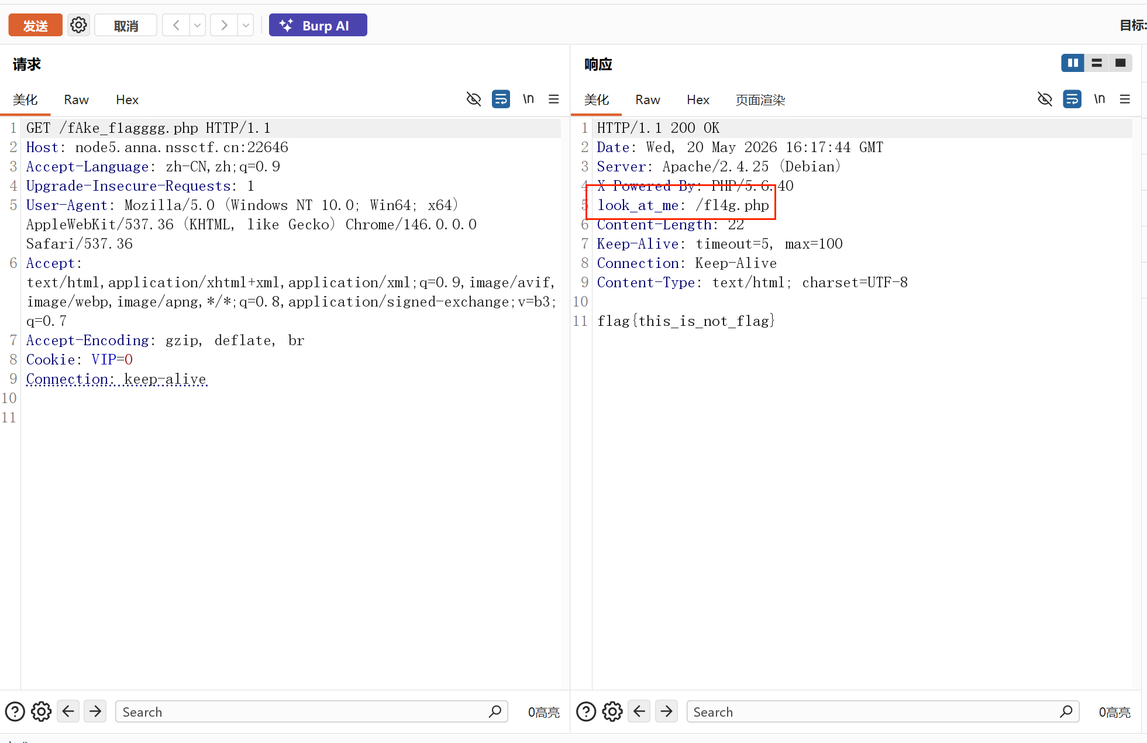Click the Cookie: VIP=0 line
Image resolution: width=1147 pixels, height=743 pixels.
tap(79, 360)
